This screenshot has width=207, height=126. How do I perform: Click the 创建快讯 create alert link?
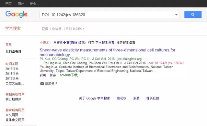pyautogui.click(x=51, y=83)
